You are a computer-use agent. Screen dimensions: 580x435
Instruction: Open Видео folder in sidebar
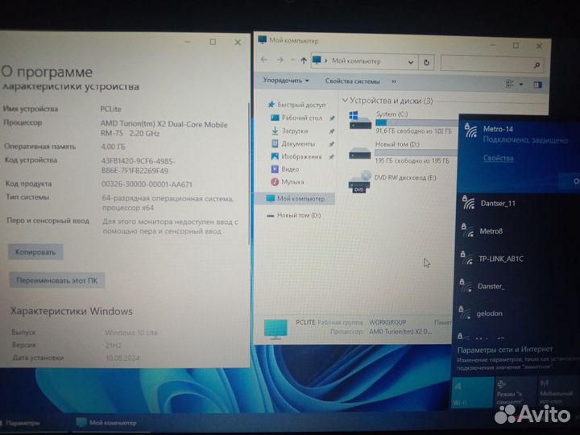[285, 169]
